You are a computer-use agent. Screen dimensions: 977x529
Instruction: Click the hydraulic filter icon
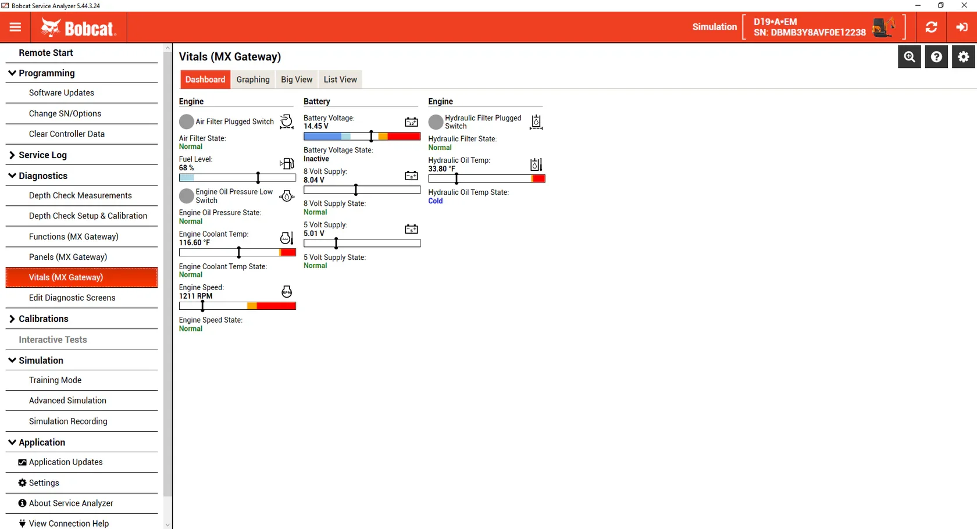click(x=536, y=121)
